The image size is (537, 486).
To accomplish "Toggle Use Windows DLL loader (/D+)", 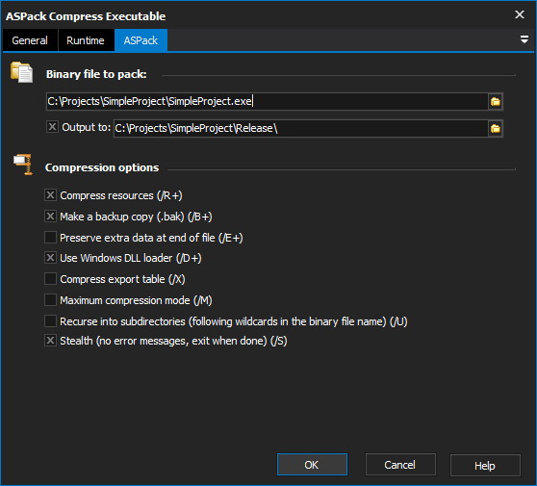I will [50, 258].
